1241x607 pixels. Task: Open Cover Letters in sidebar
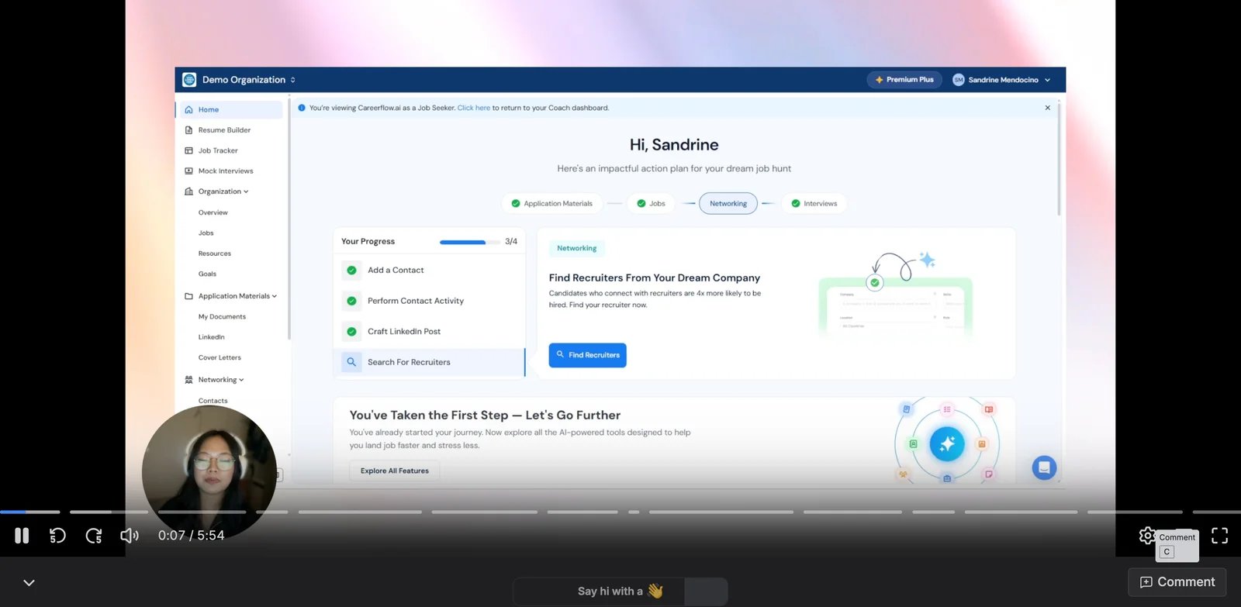(x=220, y=357)
